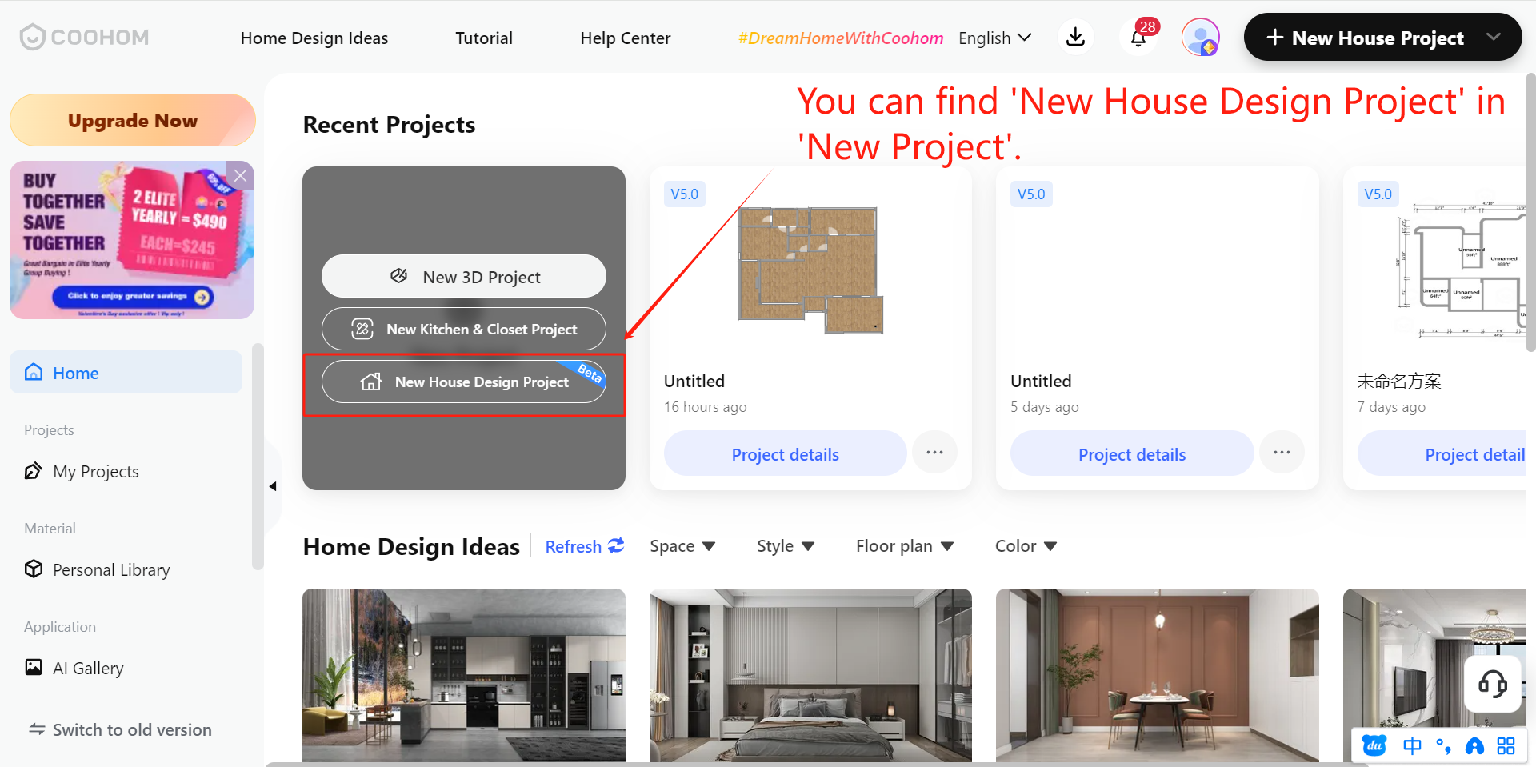Viewport: 1536px width, 767px height.
Task: Click the Refresh arrows icon
Action: pyautogui.click(x=616, y=545)
